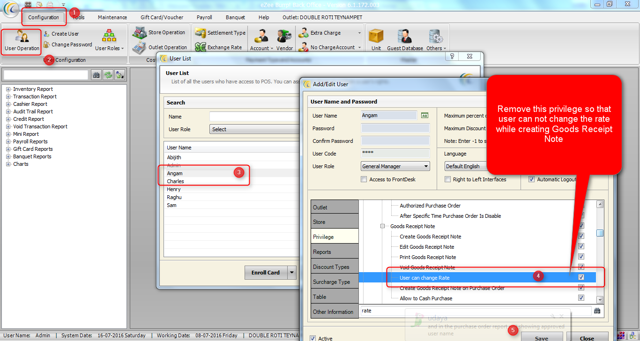The height and width of the screenshot is (341, 640).
Task: Select user Raghu in the User List
Action: click(x=174, y=197)
